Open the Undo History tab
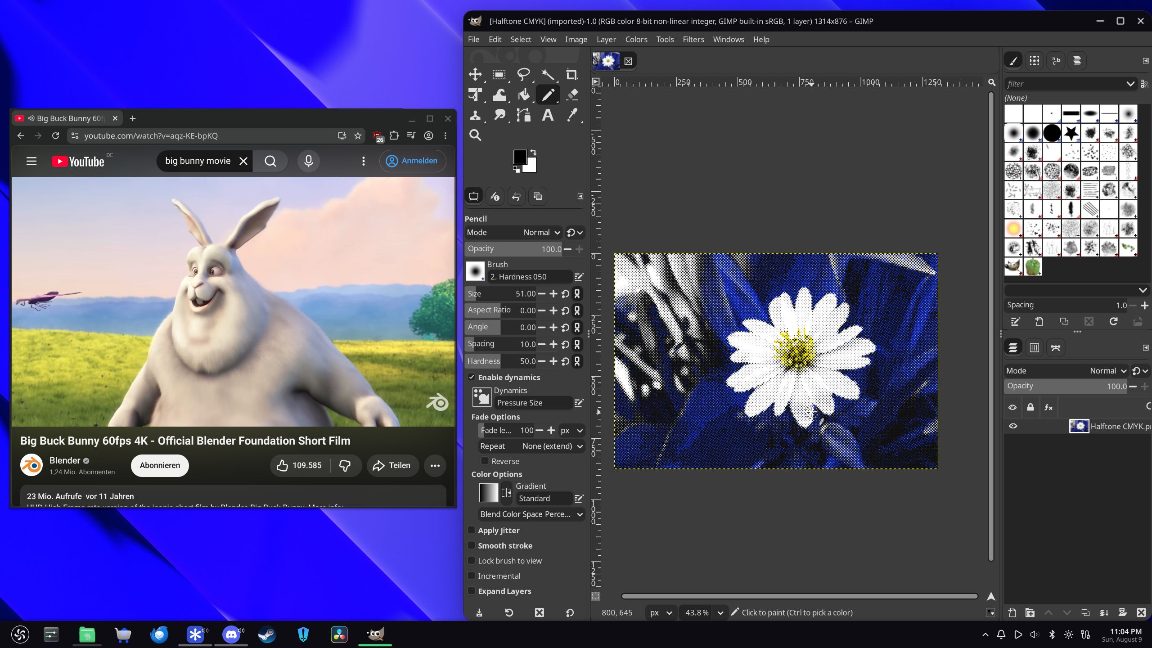The width and height of the screenshot is (1152, 648). pos(516,196)
